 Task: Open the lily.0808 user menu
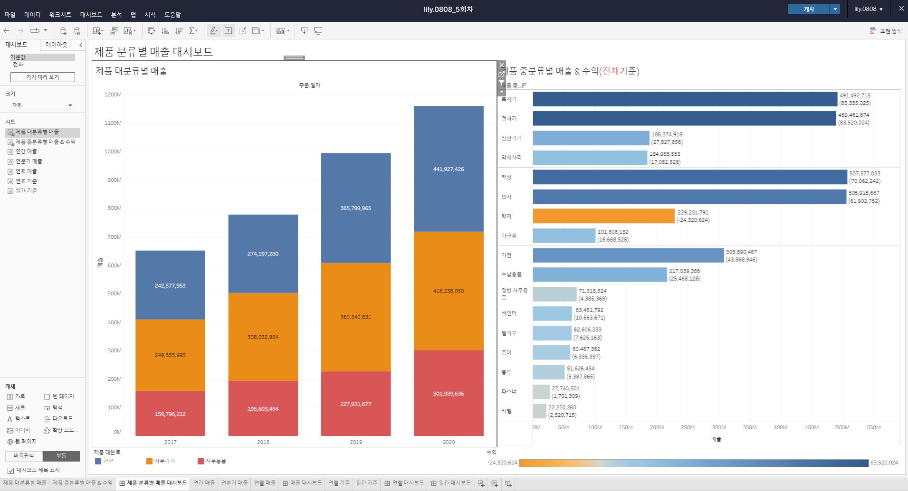tap(869, 9)
